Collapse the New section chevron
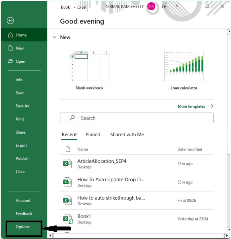This screenshot has width=231, height=239. tap(55, 37)
